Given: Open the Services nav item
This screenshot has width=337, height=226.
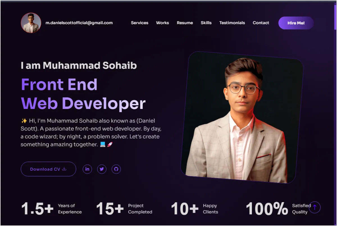Looking at the screenshot, I should pos(140,23).
